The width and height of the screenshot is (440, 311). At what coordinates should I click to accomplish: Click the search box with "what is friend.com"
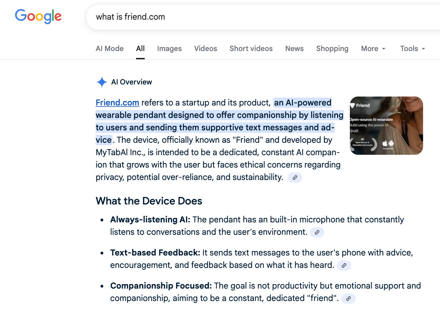point(242,17)
